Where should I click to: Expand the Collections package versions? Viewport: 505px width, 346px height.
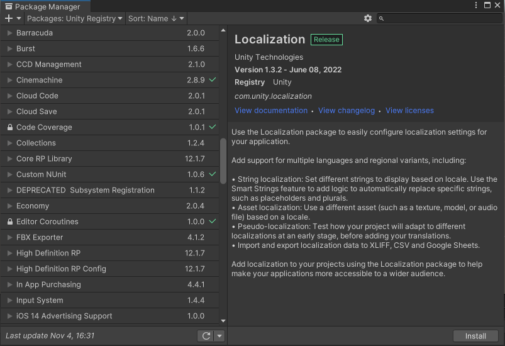click(x=9, y=143)
